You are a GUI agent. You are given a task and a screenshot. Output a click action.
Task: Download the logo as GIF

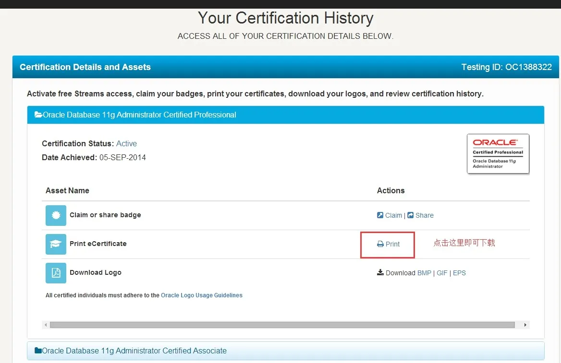coord(442,273)
